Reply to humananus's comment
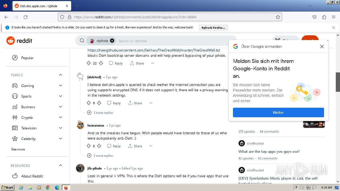This screenshot has height=191, width=340. point(114,146)
